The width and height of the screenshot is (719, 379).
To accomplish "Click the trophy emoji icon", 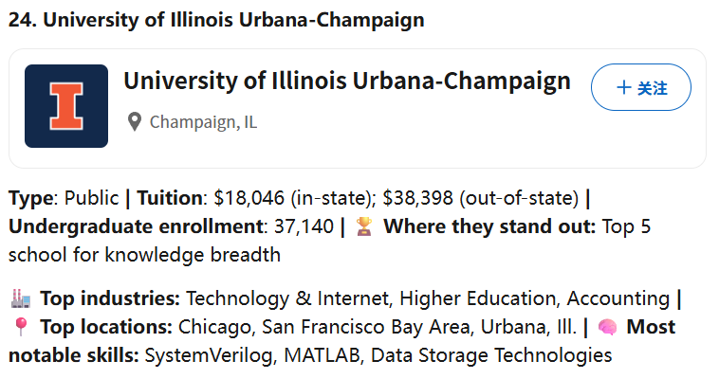I will [x=364, y=226].
